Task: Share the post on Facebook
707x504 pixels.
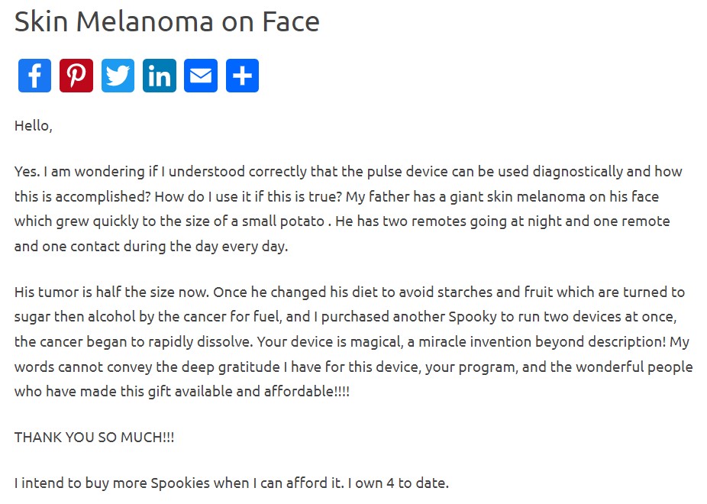Action: [x=34, y=76]
